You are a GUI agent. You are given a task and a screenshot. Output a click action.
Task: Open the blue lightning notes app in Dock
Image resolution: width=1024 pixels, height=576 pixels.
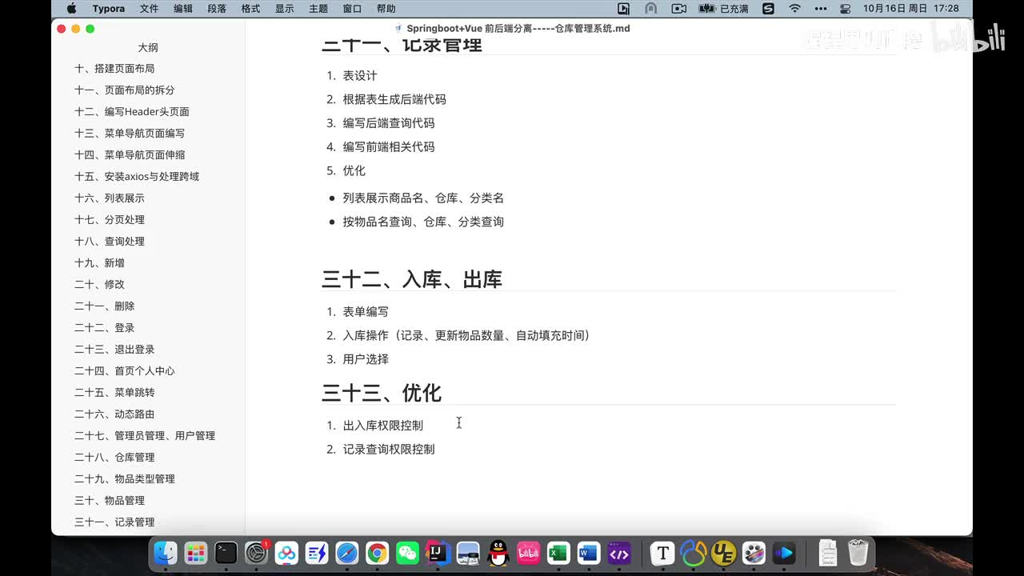click(x=317, y=553)
